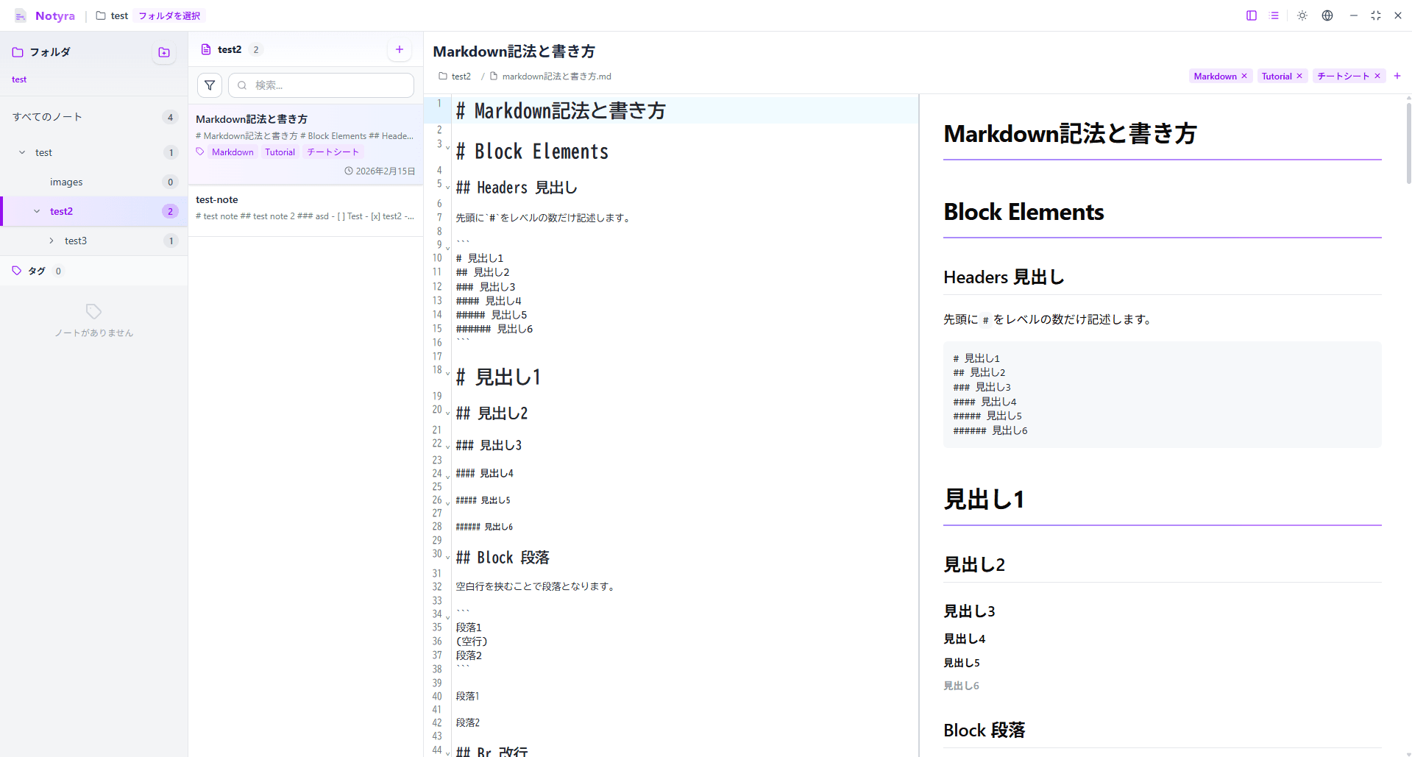Toggle fullscreen mode
Image resolution: width=1412 pixels, height=757 pixels.
click(x=1375, y=15)
